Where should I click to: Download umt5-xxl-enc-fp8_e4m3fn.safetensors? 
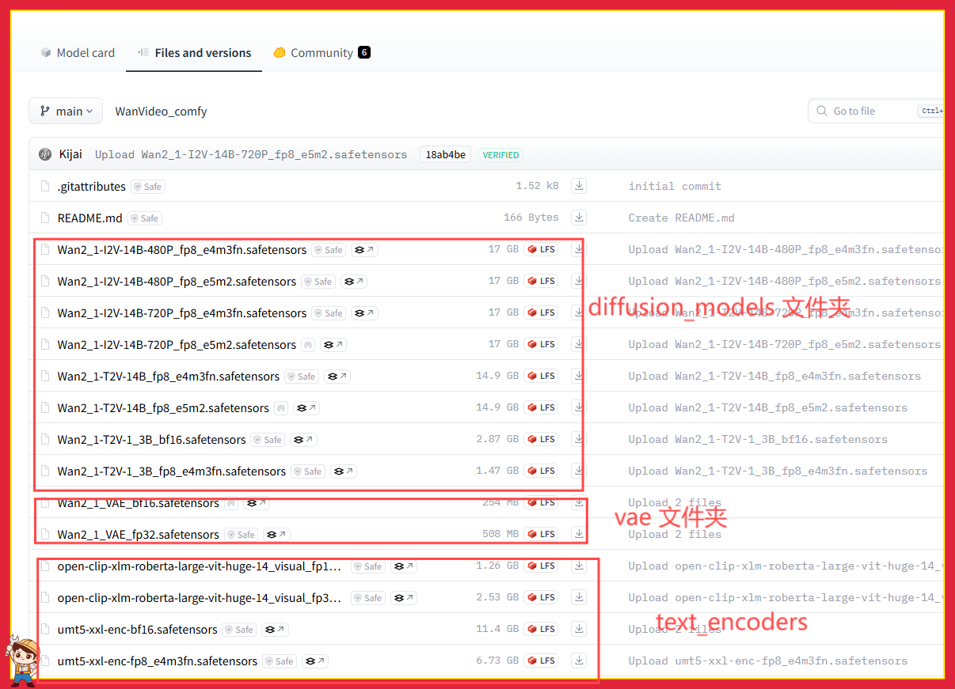point(579,661)
